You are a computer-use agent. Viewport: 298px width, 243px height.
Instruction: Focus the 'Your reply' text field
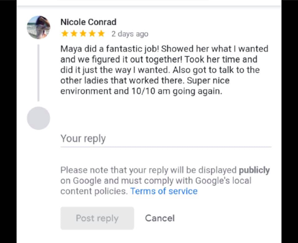pyautogui.click(x=166, y=139)
